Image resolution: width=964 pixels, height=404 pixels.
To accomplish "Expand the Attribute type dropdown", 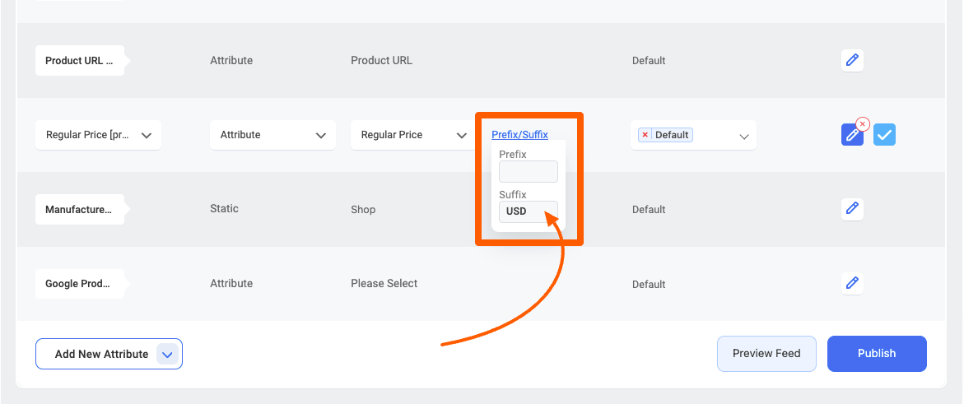I will (272, 135).
